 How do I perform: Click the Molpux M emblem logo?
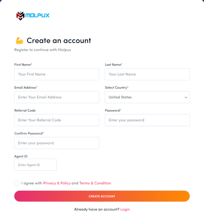(20, 16)
